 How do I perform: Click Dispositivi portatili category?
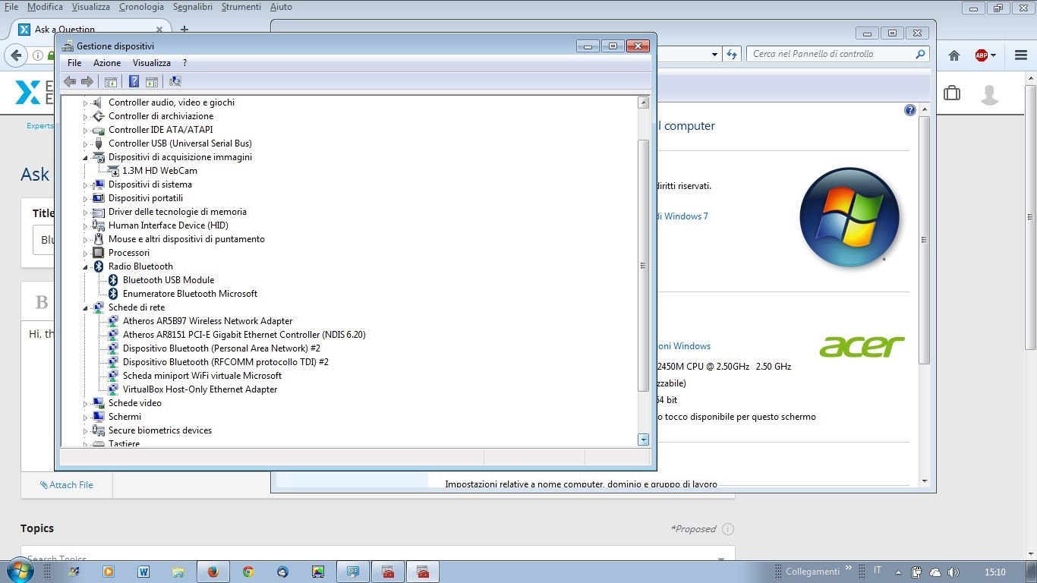[146, 198]
